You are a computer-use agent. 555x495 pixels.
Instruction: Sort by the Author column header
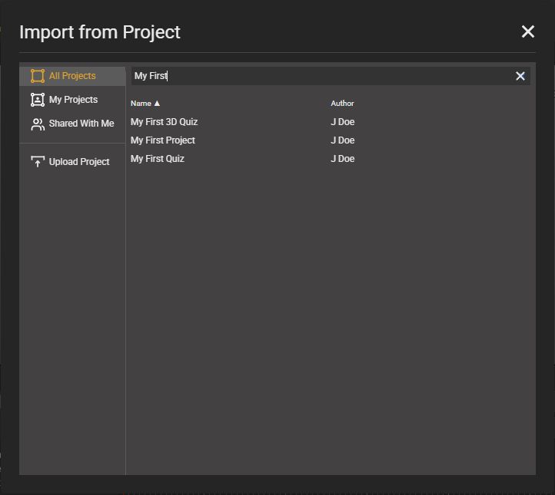(x=342, y=104)
